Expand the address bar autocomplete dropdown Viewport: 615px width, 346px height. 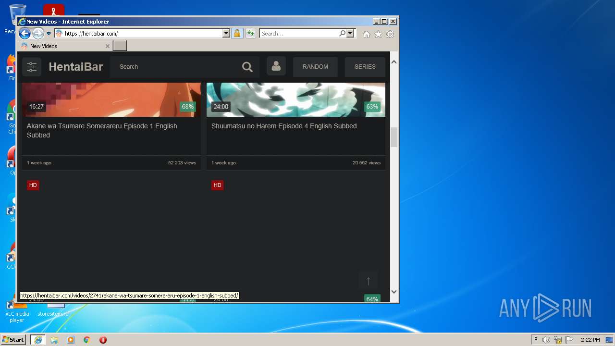(226, 34)
